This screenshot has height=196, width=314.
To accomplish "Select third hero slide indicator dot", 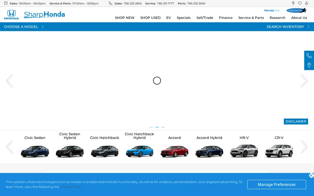I will (163, 127).
